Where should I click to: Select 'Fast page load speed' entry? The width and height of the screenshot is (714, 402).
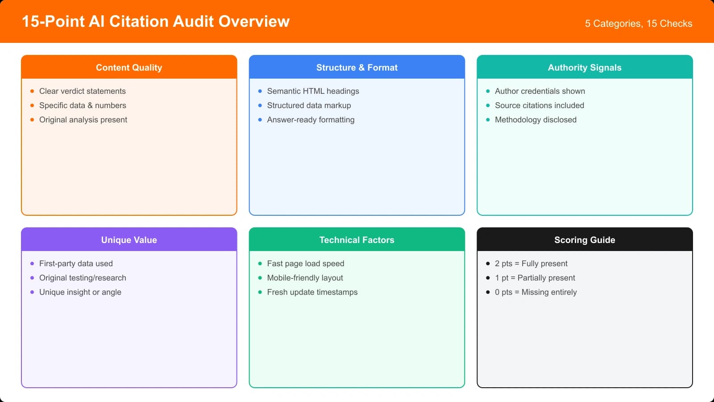point(306,264)
